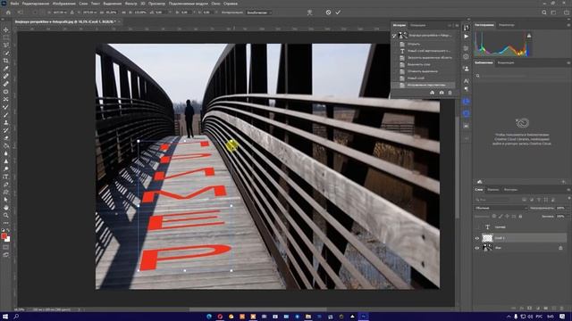Open the Фильтр menu

[131, 4]
